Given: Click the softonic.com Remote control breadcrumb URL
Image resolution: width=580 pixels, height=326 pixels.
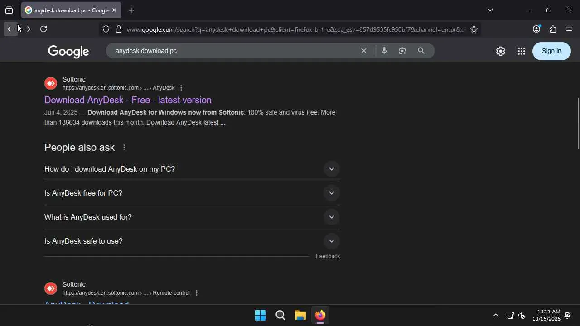Looking at the screenshot, I should 126,293.
